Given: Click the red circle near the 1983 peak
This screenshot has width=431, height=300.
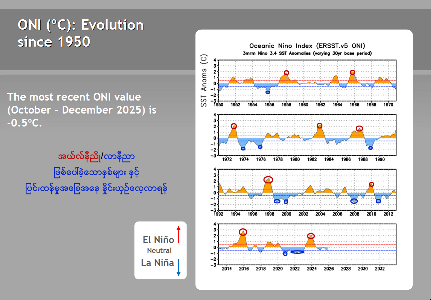Looking at the screenshot, I should point(320,126).
